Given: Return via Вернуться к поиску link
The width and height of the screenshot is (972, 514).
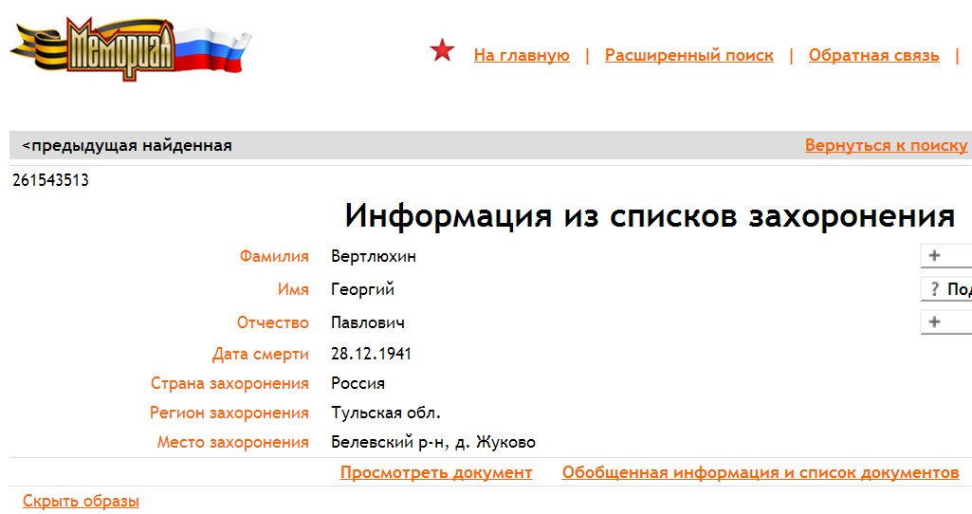Looking at the screenshot, I should (886, 146).
